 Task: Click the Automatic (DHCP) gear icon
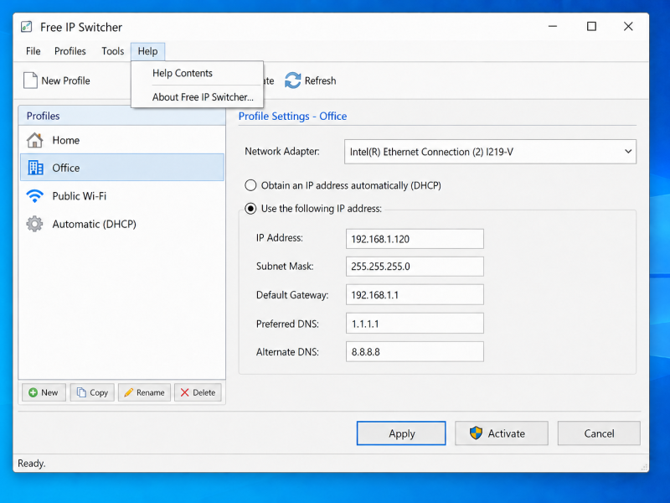tap(34, 224)
